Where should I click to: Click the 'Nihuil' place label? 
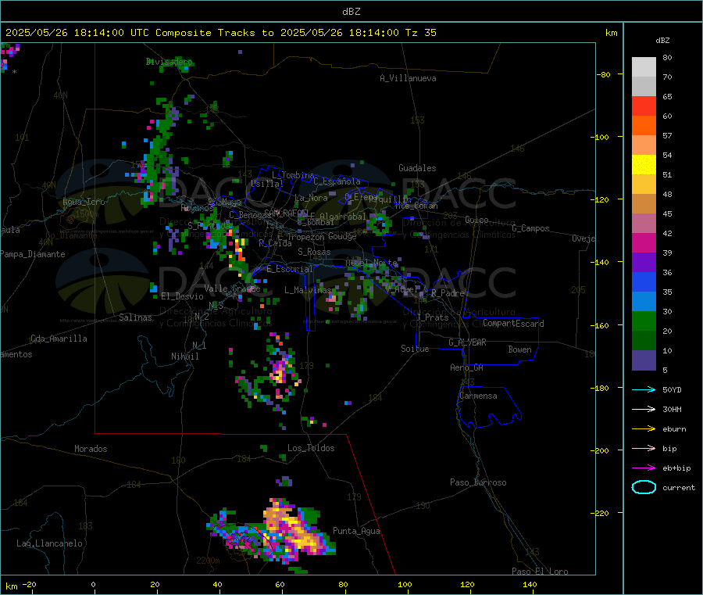(184, 357)
